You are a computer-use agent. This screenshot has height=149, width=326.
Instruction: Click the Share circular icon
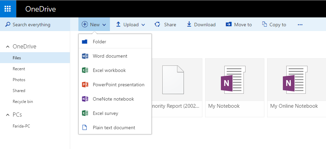coord(158,25)
